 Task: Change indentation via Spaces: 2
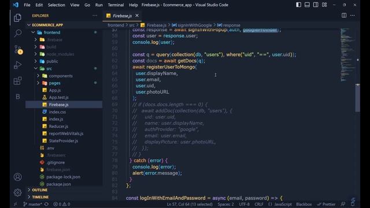[226, 204]
